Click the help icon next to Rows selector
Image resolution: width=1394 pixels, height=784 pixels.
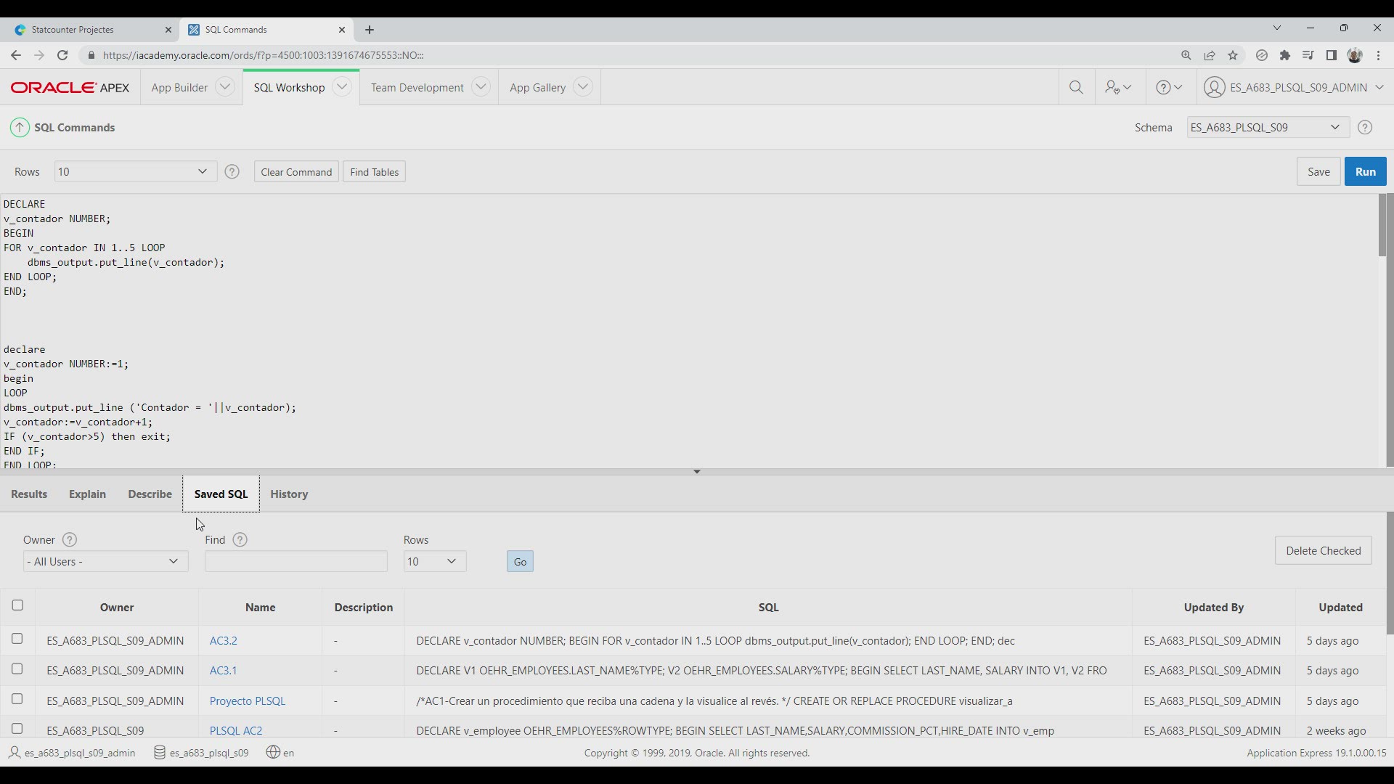coord(232,172)
